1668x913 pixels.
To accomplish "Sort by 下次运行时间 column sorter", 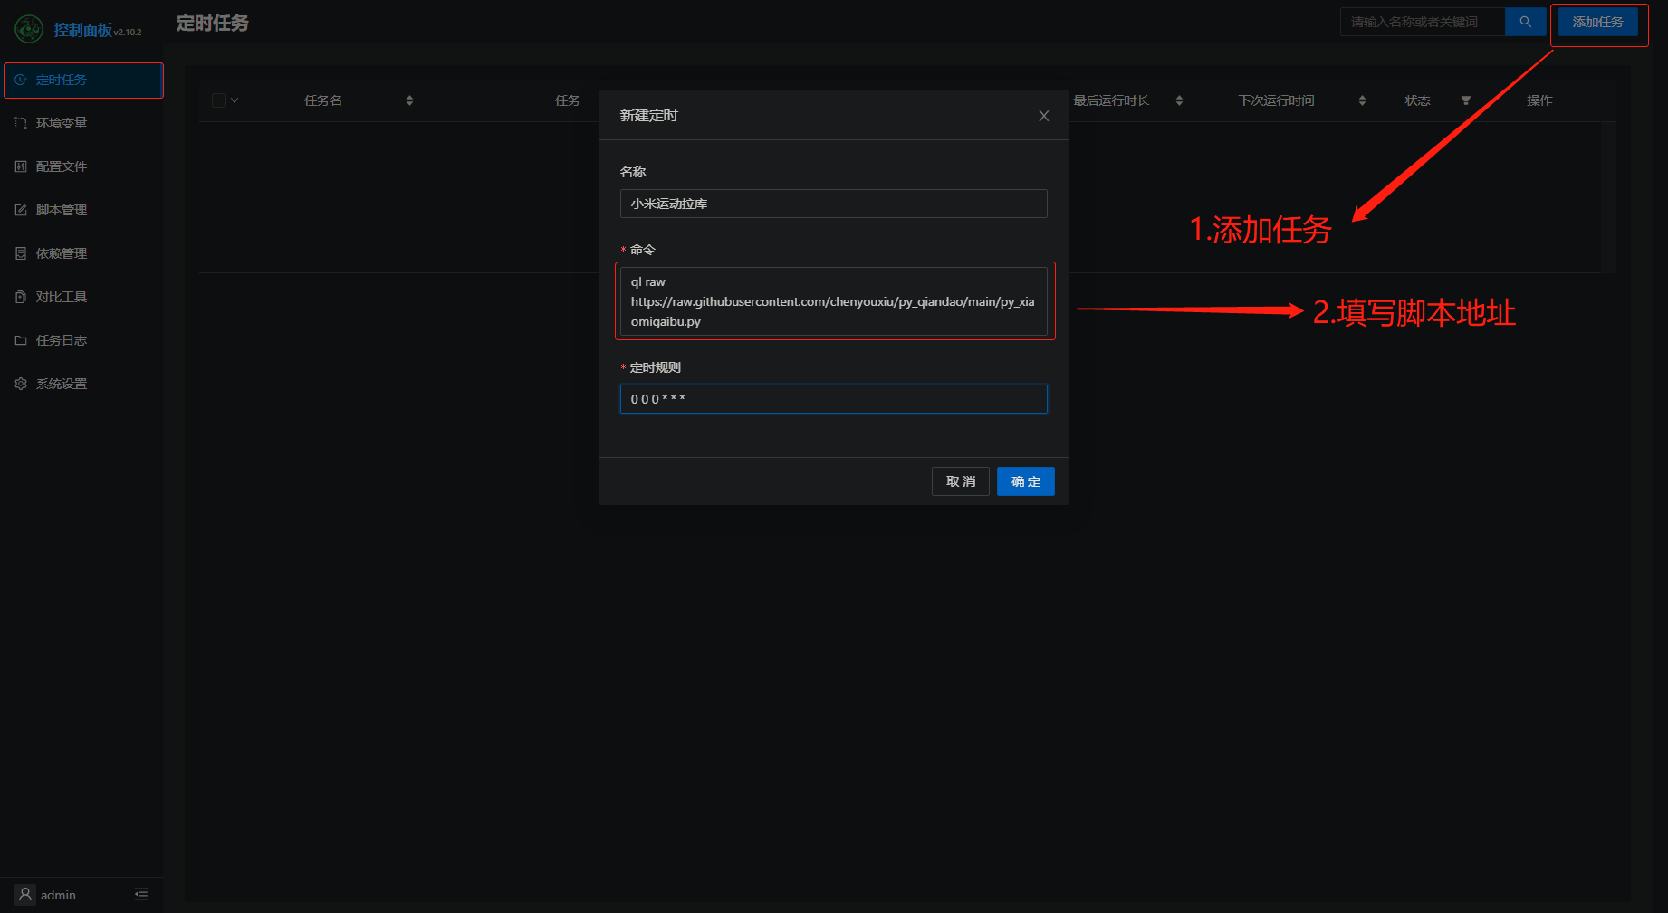I will [x=1362, y=100].
